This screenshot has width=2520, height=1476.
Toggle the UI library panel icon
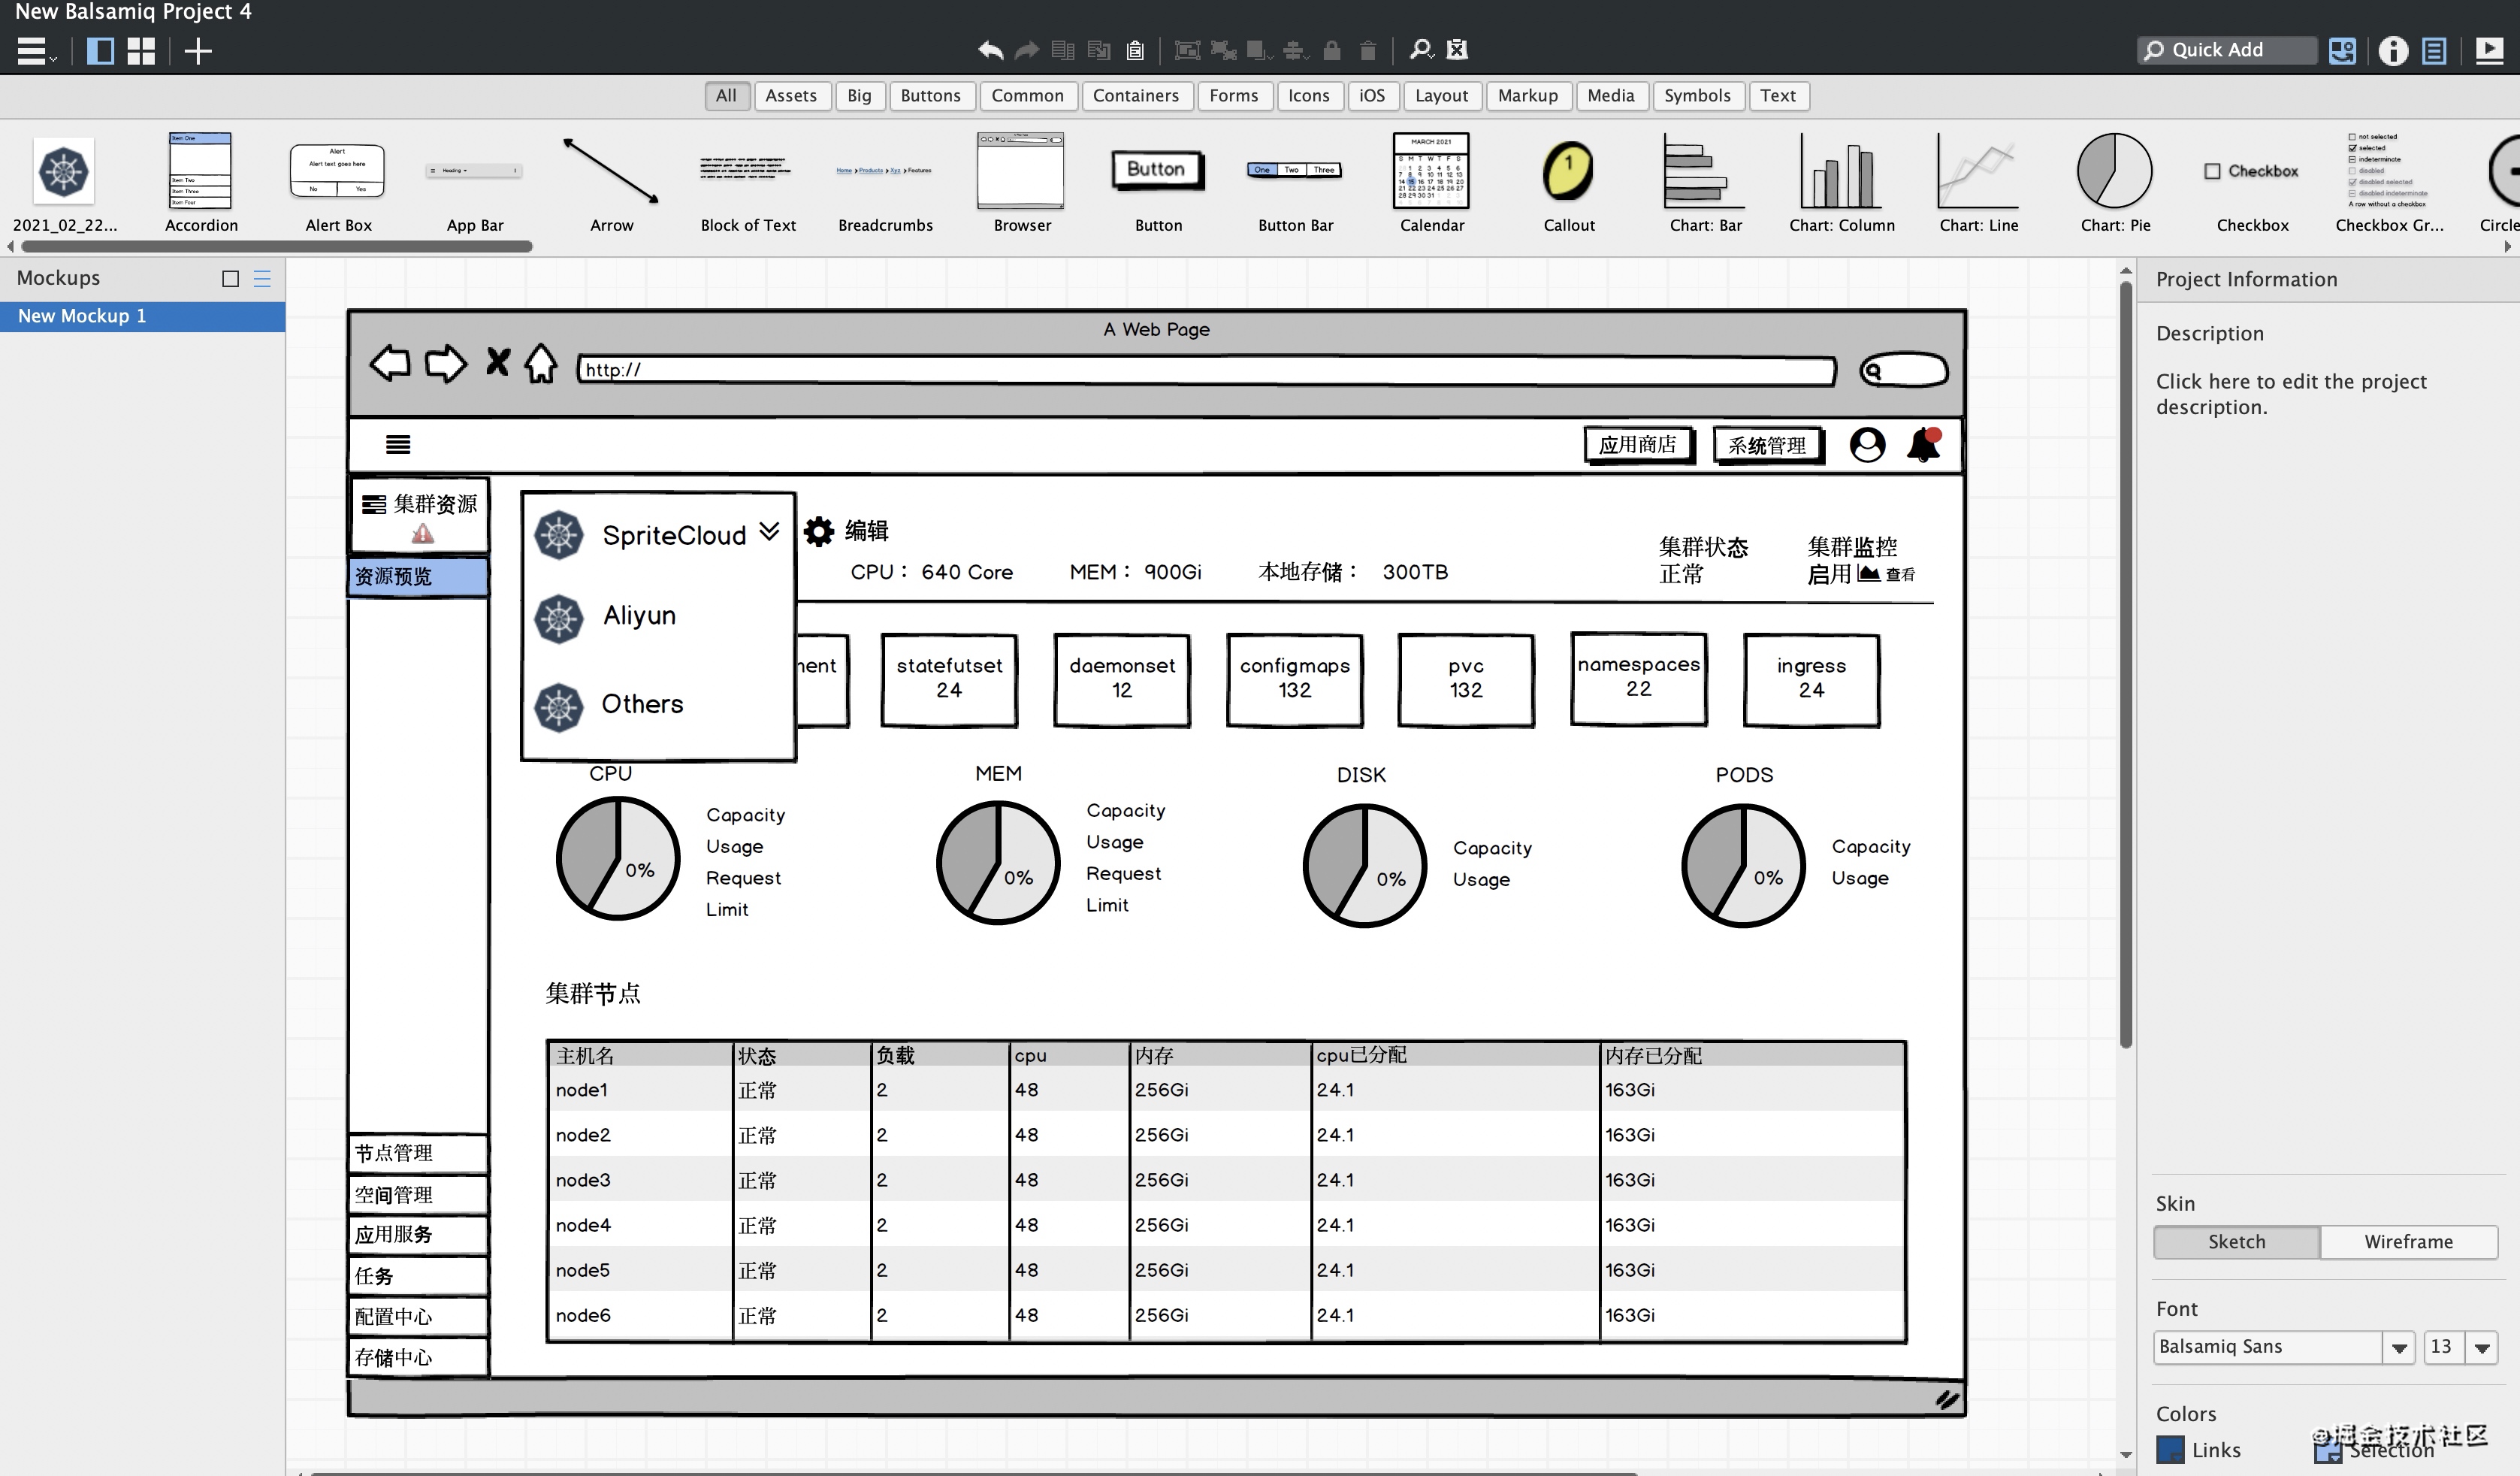(x=2342, y=51)
